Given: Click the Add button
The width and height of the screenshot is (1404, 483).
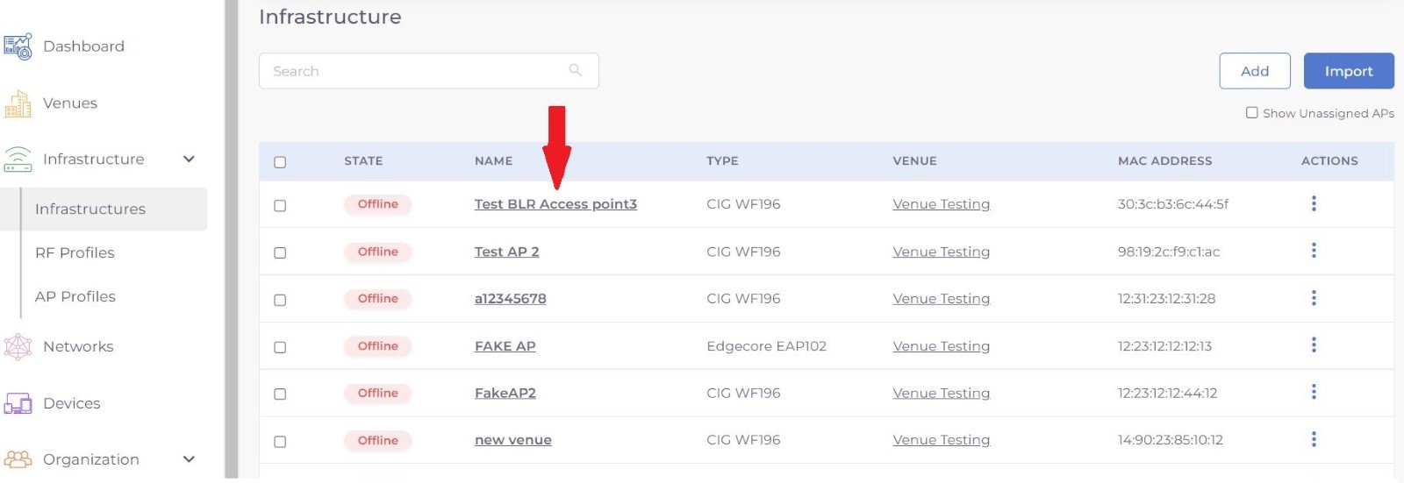Looking at the screenshot, I should tap(1254, 71).
